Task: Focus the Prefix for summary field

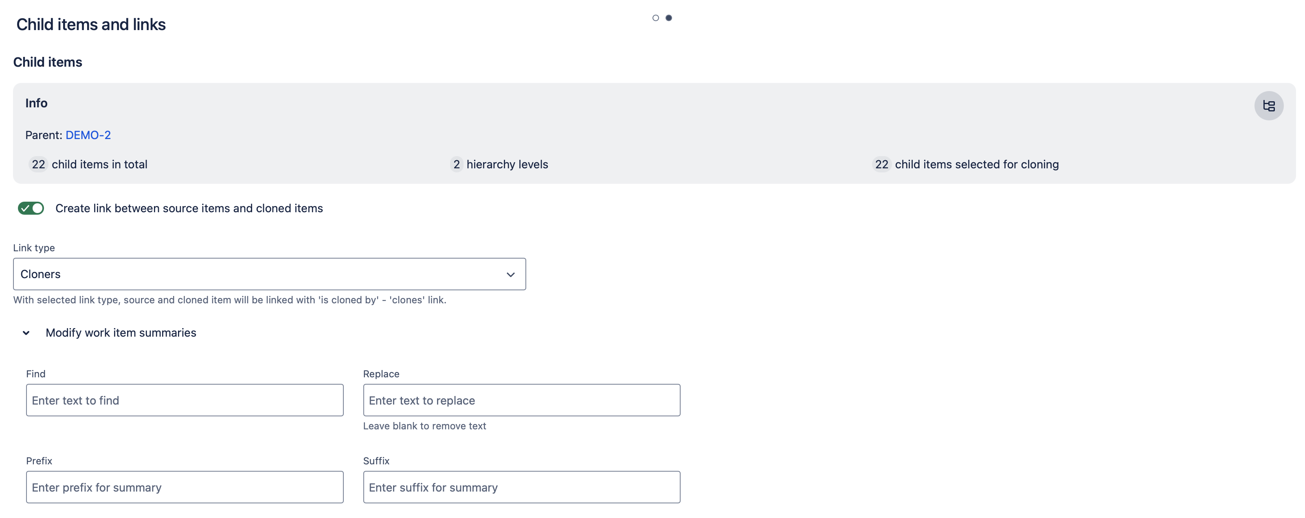Action: (x=185, y=487)
